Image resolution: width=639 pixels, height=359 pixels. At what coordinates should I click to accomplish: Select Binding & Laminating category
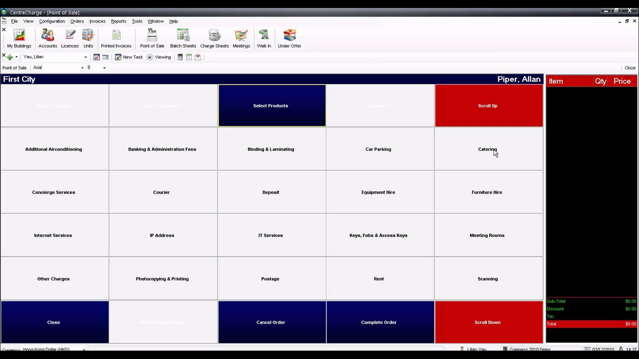point(272,149)
